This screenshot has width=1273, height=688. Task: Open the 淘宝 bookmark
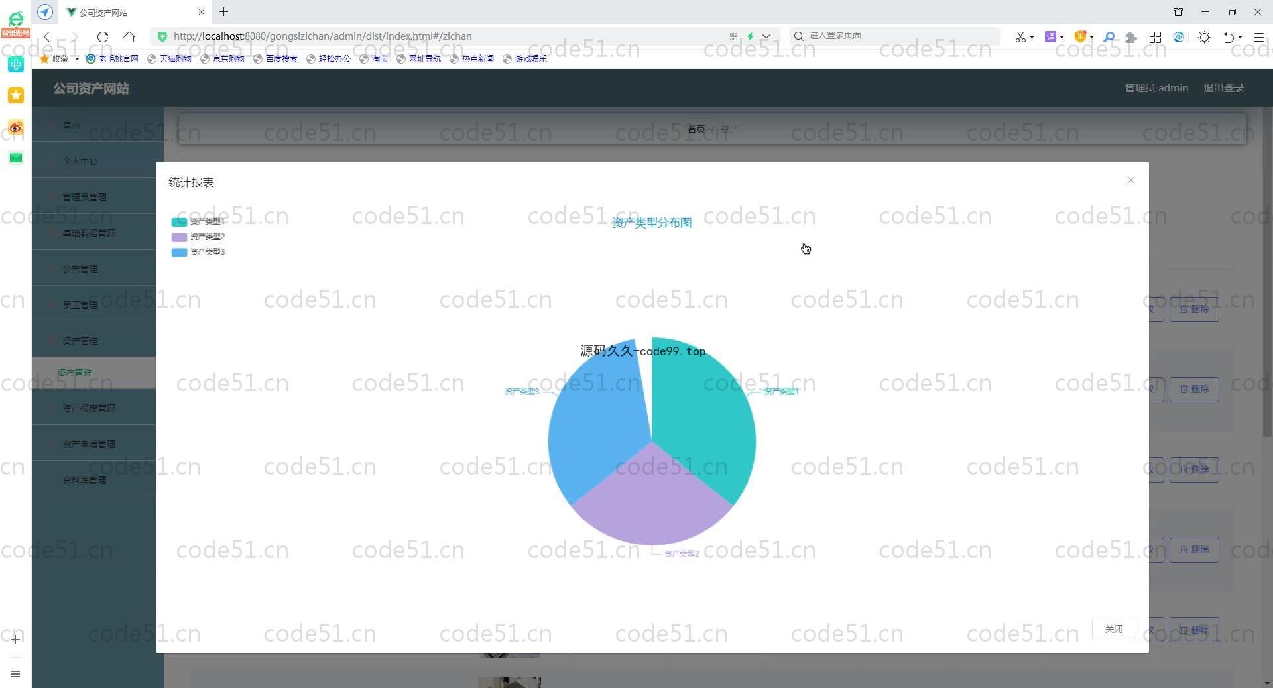pyautogui.click(x=373, y=58)
